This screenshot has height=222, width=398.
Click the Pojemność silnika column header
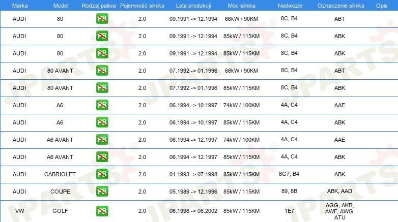[142, 6]
